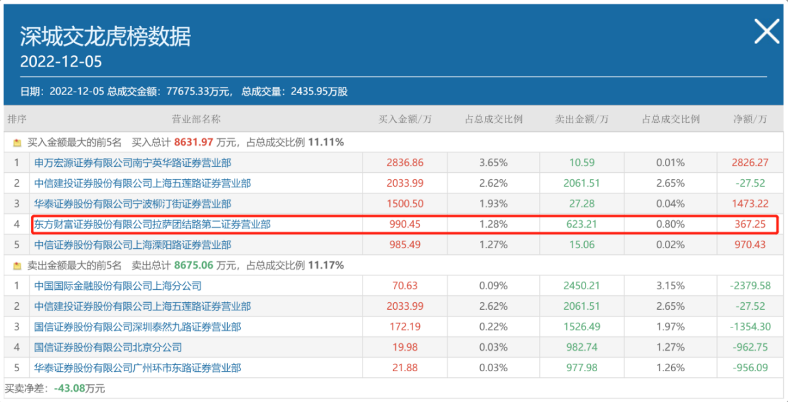
Task: Select the buy amount 1500.50
Action: click(x=405, y=204)
